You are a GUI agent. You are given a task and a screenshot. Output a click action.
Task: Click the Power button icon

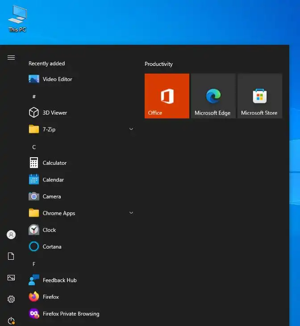click(11, 321)
